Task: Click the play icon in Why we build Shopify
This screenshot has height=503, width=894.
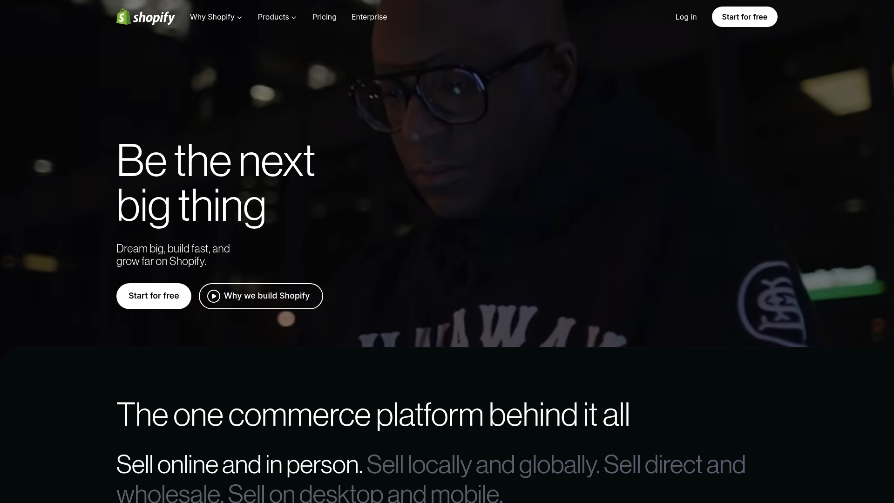Action: (214, 296)
